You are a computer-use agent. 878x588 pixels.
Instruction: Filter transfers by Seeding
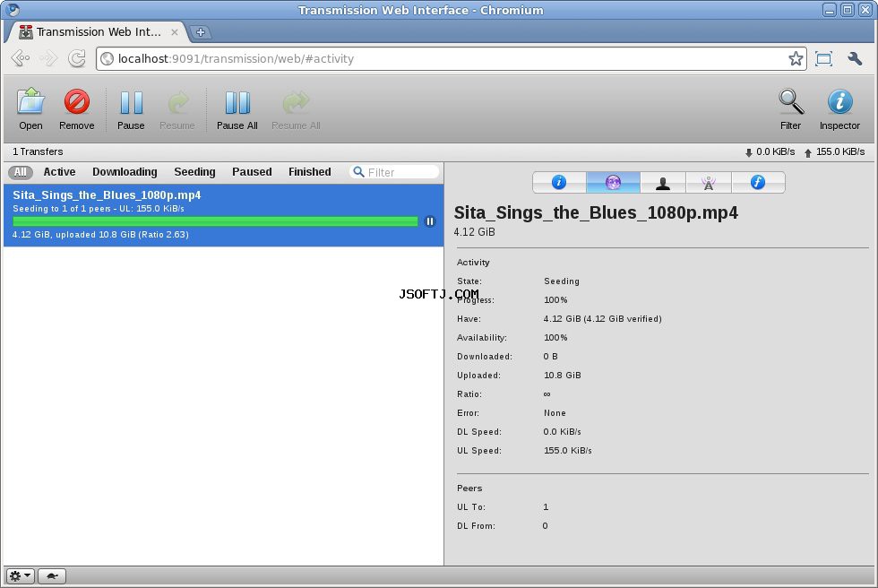195,172
